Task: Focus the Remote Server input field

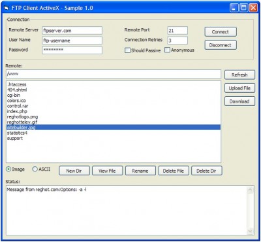Action: coord(72,31)
